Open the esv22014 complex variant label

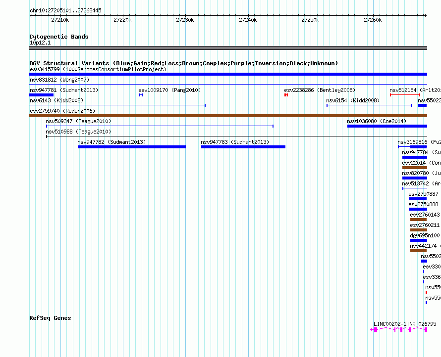pos(414,163)
